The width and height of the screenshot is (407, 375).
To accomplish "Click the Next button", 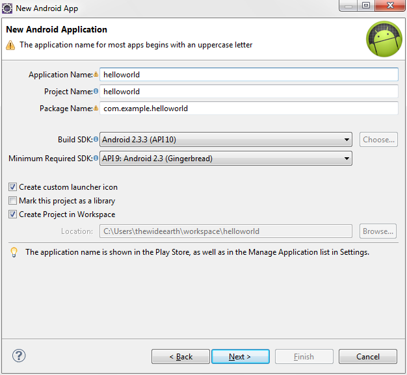I will (241, 357).
